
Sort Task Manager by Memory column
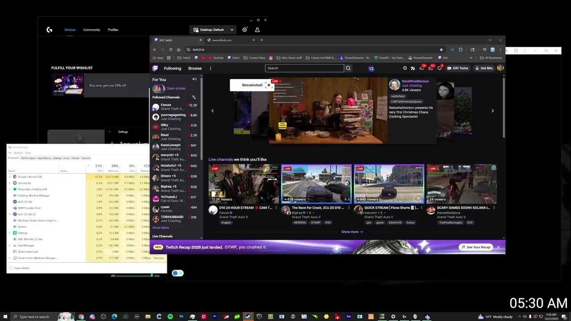point(112,168)
